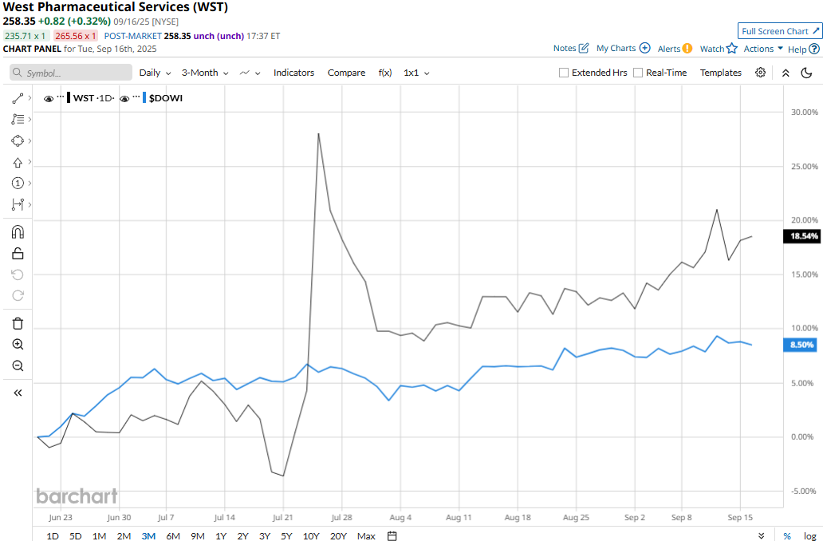Screen dimensions: 823x541
Task: Pick the numbered annotation tool
Action: 18,184
